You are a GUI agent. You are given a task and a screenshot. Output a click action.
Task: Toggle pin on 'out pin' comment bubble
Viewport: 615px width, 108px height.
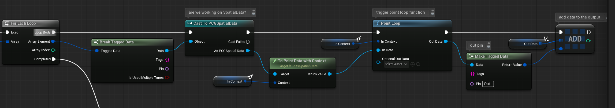(x=489, y=43)
